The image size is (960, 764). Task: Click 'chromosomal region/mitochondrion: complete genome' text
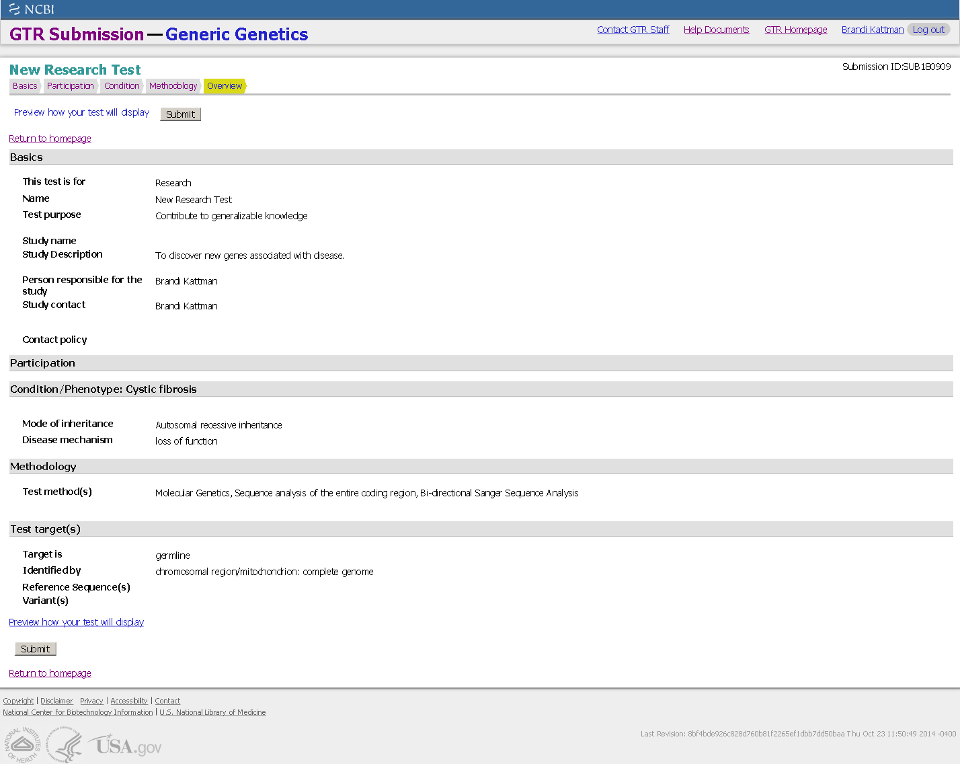point(264,572)
